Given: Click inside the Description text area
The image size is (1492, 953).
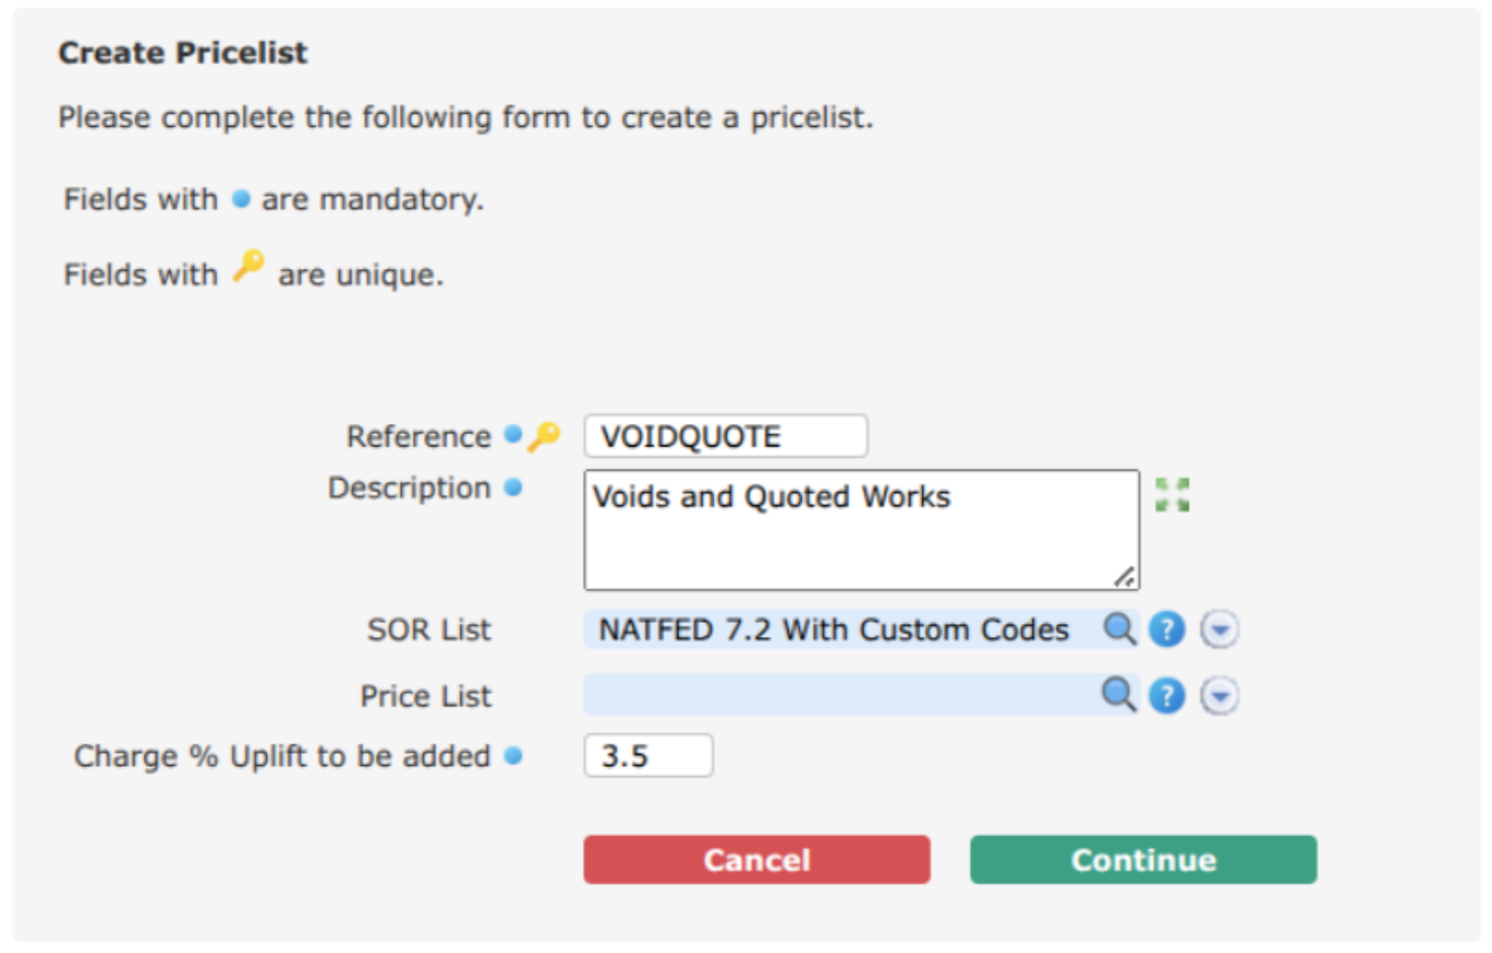Looking at the screenshot, I should point(862,530).
